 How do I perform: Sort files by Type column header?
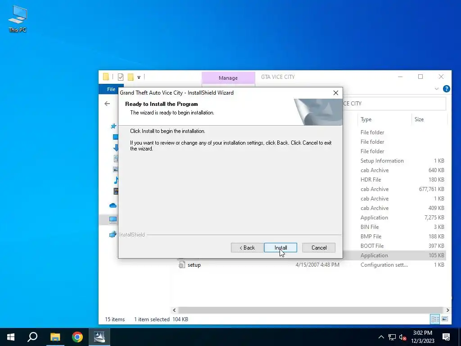366,119
